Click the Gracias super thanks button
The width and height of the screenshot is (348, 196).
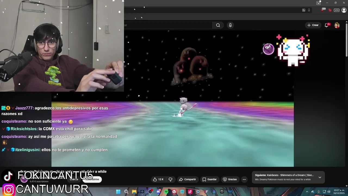click(230, 179)
